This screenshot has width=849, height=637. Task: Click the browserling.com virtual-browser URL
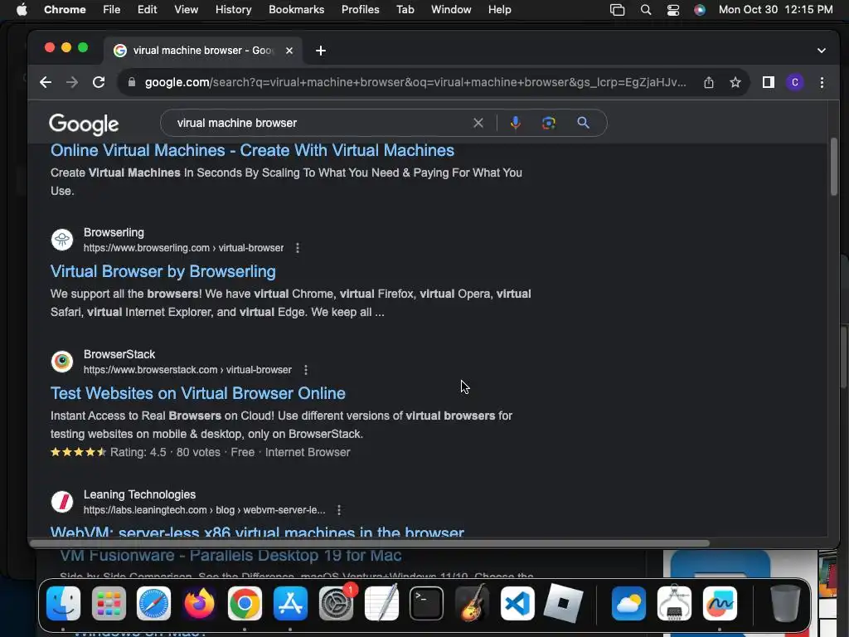tap(183, 248)
